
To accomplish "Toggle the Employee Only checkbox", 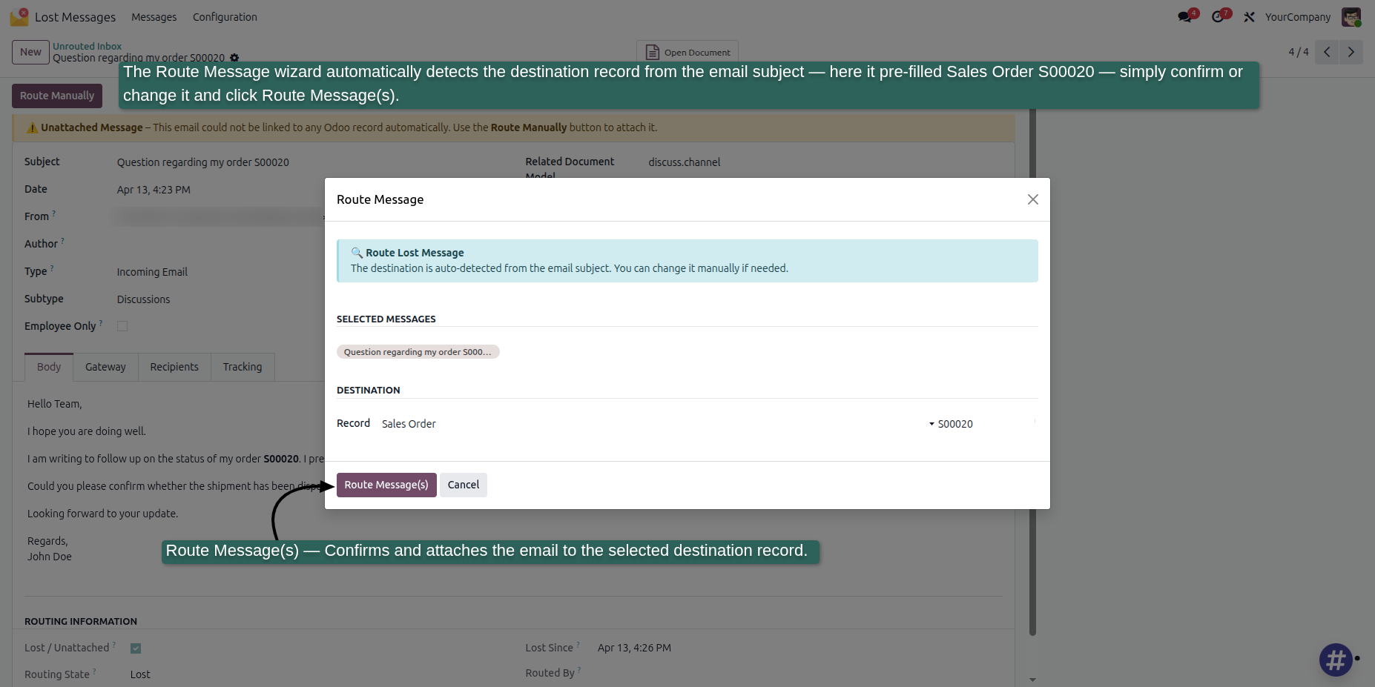I will pos(122,326).
